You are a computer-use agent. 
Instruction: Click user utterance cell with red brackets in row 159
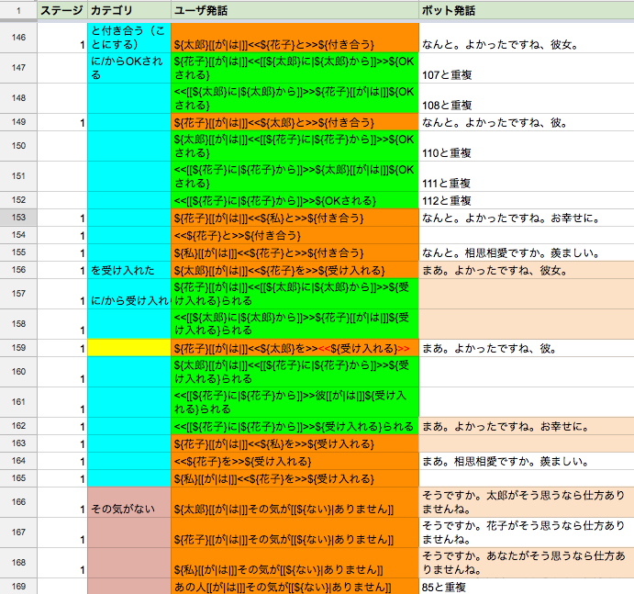point(295,348)
